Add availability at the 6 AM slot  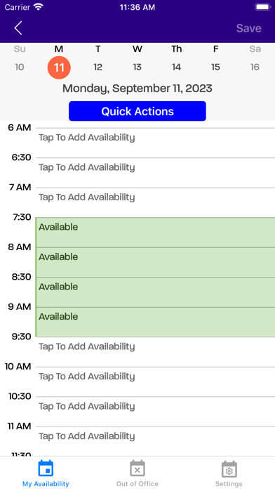(156, 143)
